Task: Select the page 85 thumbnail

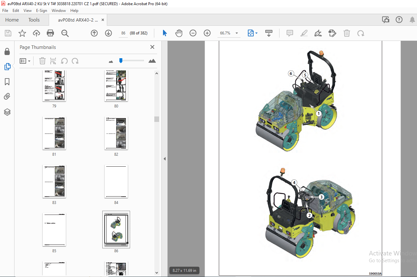Action: click(x=54, y=230)
